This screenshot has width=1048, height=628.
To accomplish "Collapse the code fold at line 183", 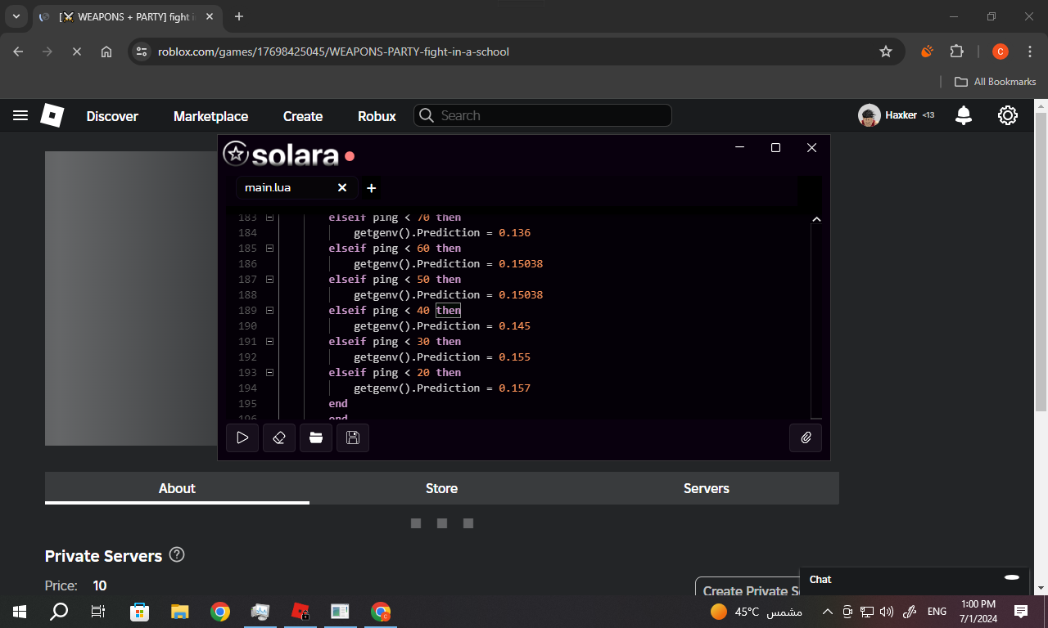I will (269, 218).
